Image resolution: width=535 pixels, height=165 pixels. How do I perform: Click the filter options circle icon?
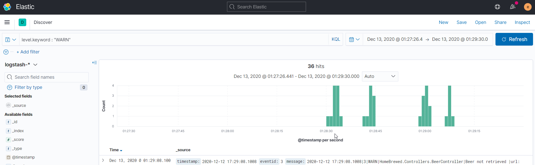(6, 52)
